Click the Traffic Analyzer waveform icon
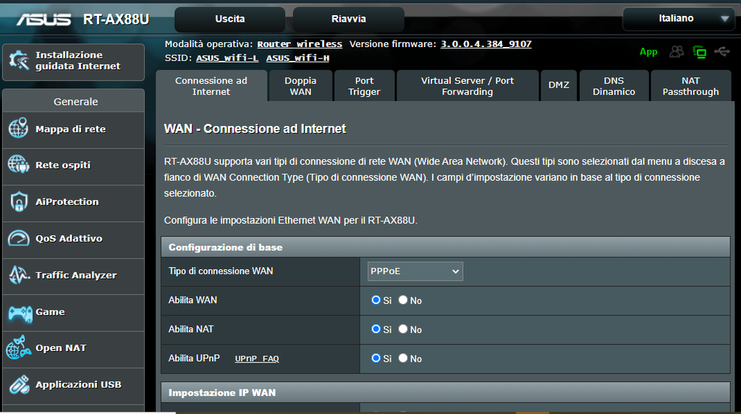Viewport: 741px width, 414px height. coord(19,274)
